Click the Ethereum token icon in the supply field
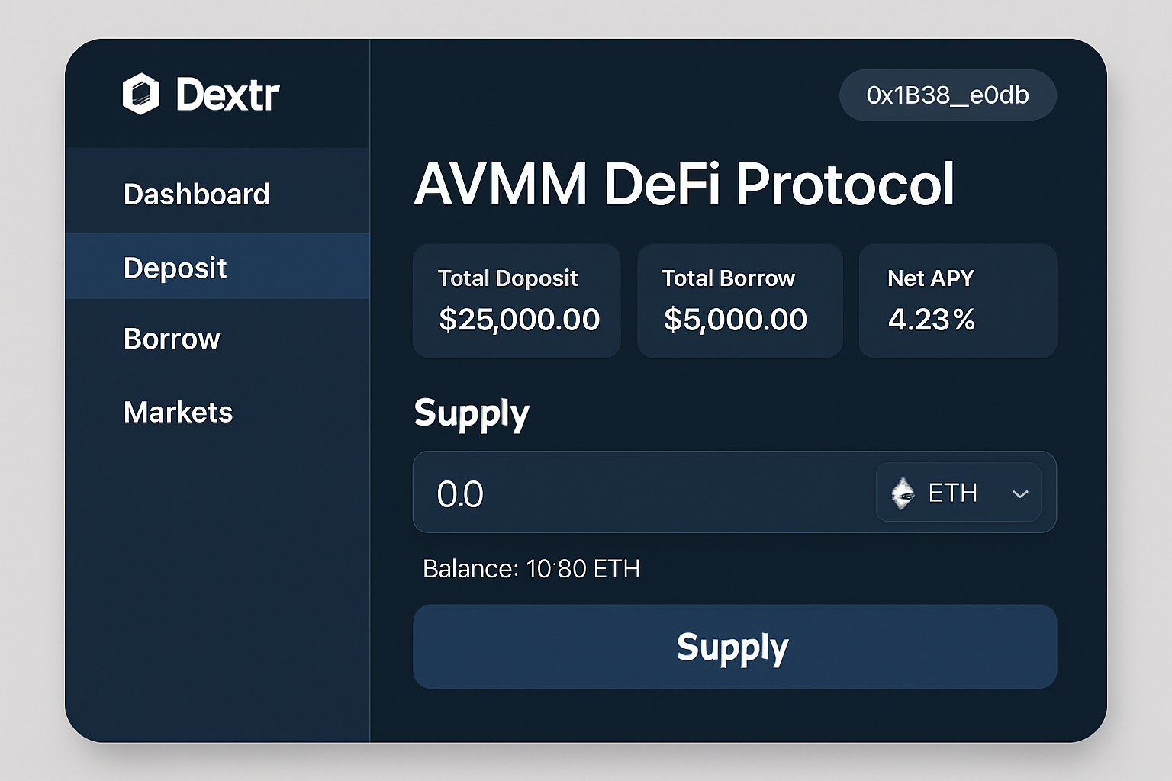This screenshot has width=1172, height=781. [x=903, y=493]
